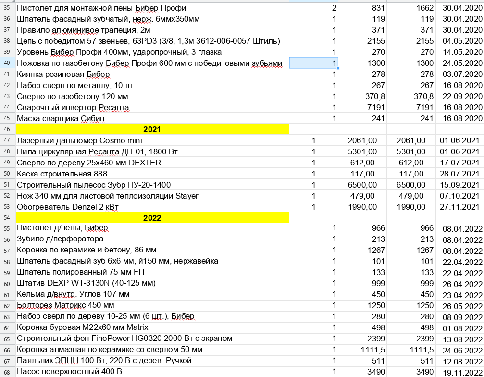Click cell 'Лазерный дальномер Cosmo mini'
Viewport: 484px width, 377px height.
click(152, 140)
